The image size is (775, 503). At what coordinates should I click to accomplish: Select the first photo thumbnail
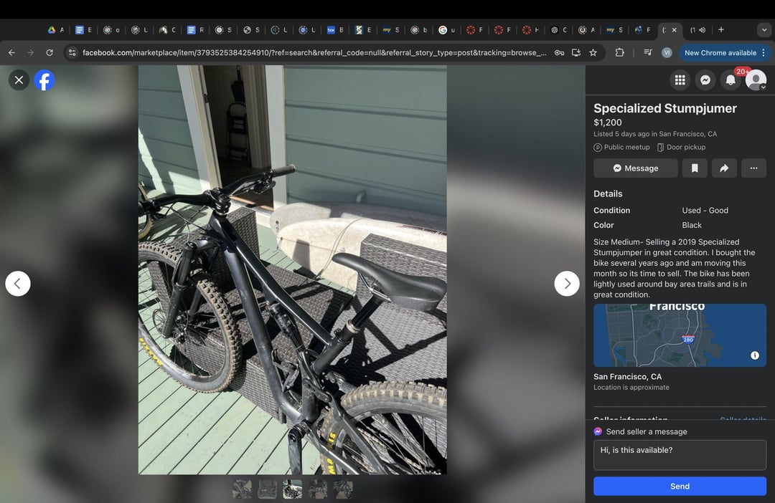pos(243,489)
